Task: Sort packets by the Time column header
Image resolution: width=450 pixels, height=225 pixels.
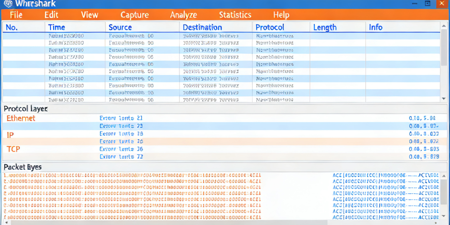Action: pos(57,27)
